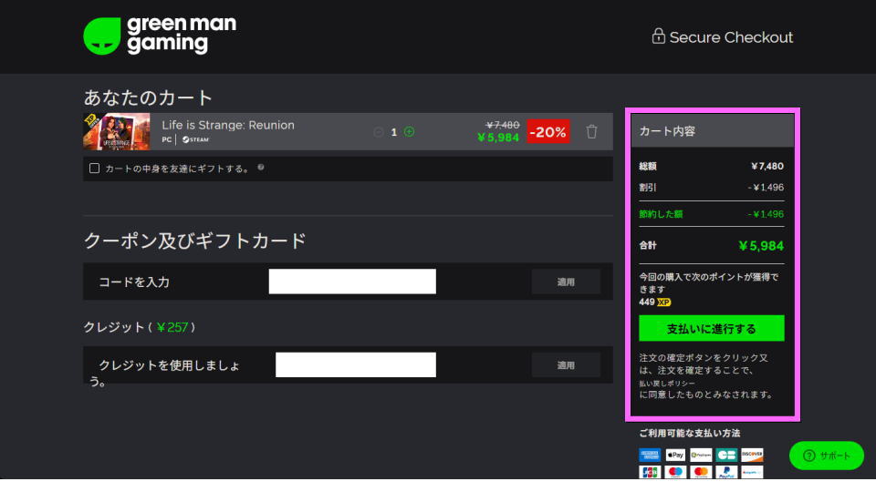The width and height of the screenshot is (876, 492).
Task: Apply the entered coupon code
Action: point(566,282)
